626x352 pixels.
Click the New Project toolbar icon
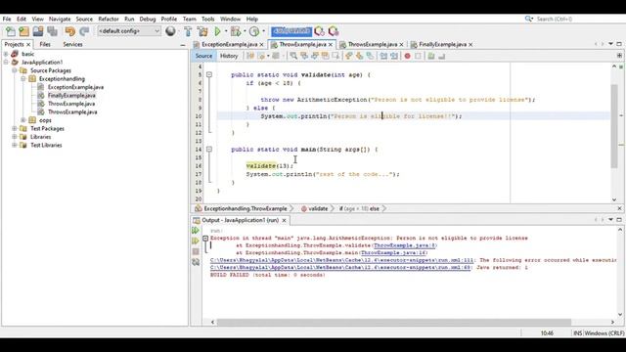pos(23,31)
